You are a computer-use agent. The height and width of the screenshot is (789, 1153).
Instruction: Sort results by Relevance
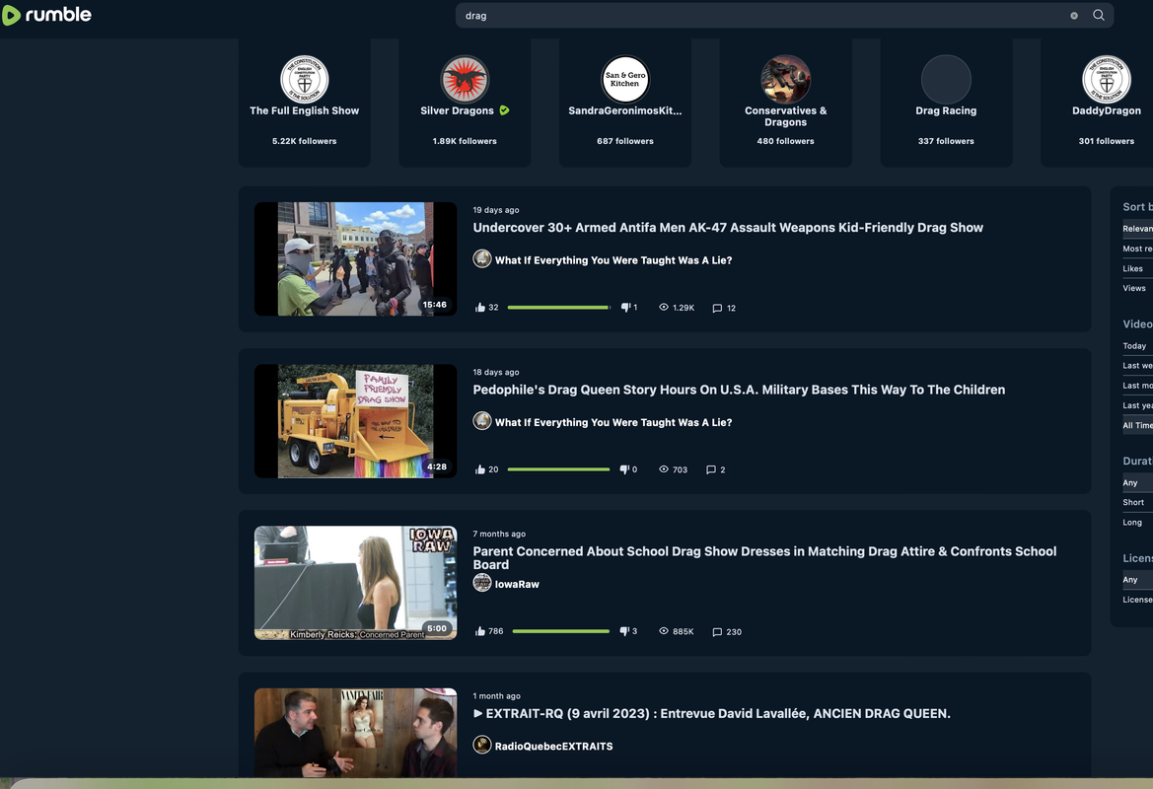(x=1137, y=229)
